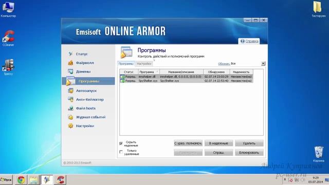Click the С урез. полномоч. button
The height and width of the screenshot is (185, 329).
tap(188, 143)
